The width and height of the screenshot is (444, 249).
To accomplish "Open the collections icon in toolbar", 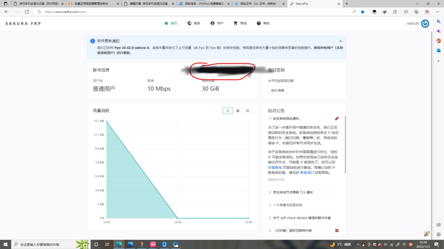I will click(416, 12).
